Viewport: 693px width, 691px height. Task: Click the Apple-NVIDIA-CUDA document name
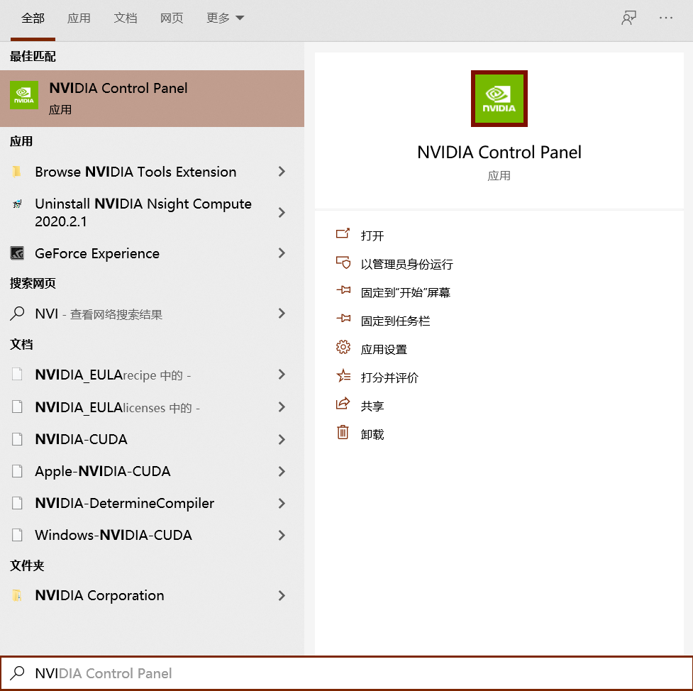click(103, 471)
